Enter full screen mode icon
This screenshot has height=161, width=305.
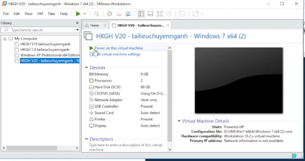pos(160,14)
